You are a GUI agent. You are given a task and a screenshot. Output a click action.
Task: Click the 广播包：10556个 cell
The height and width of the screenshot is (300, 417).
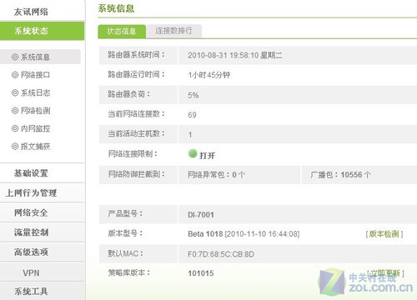[359, 175]
